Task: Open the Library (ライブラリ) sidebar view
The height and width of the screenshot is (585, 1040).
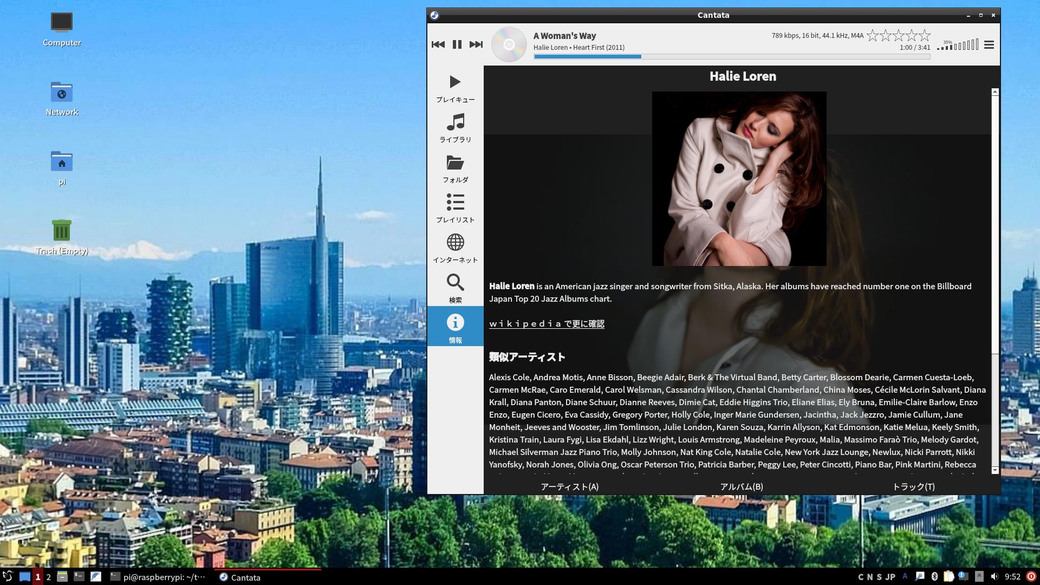Action: coord(455,128)
